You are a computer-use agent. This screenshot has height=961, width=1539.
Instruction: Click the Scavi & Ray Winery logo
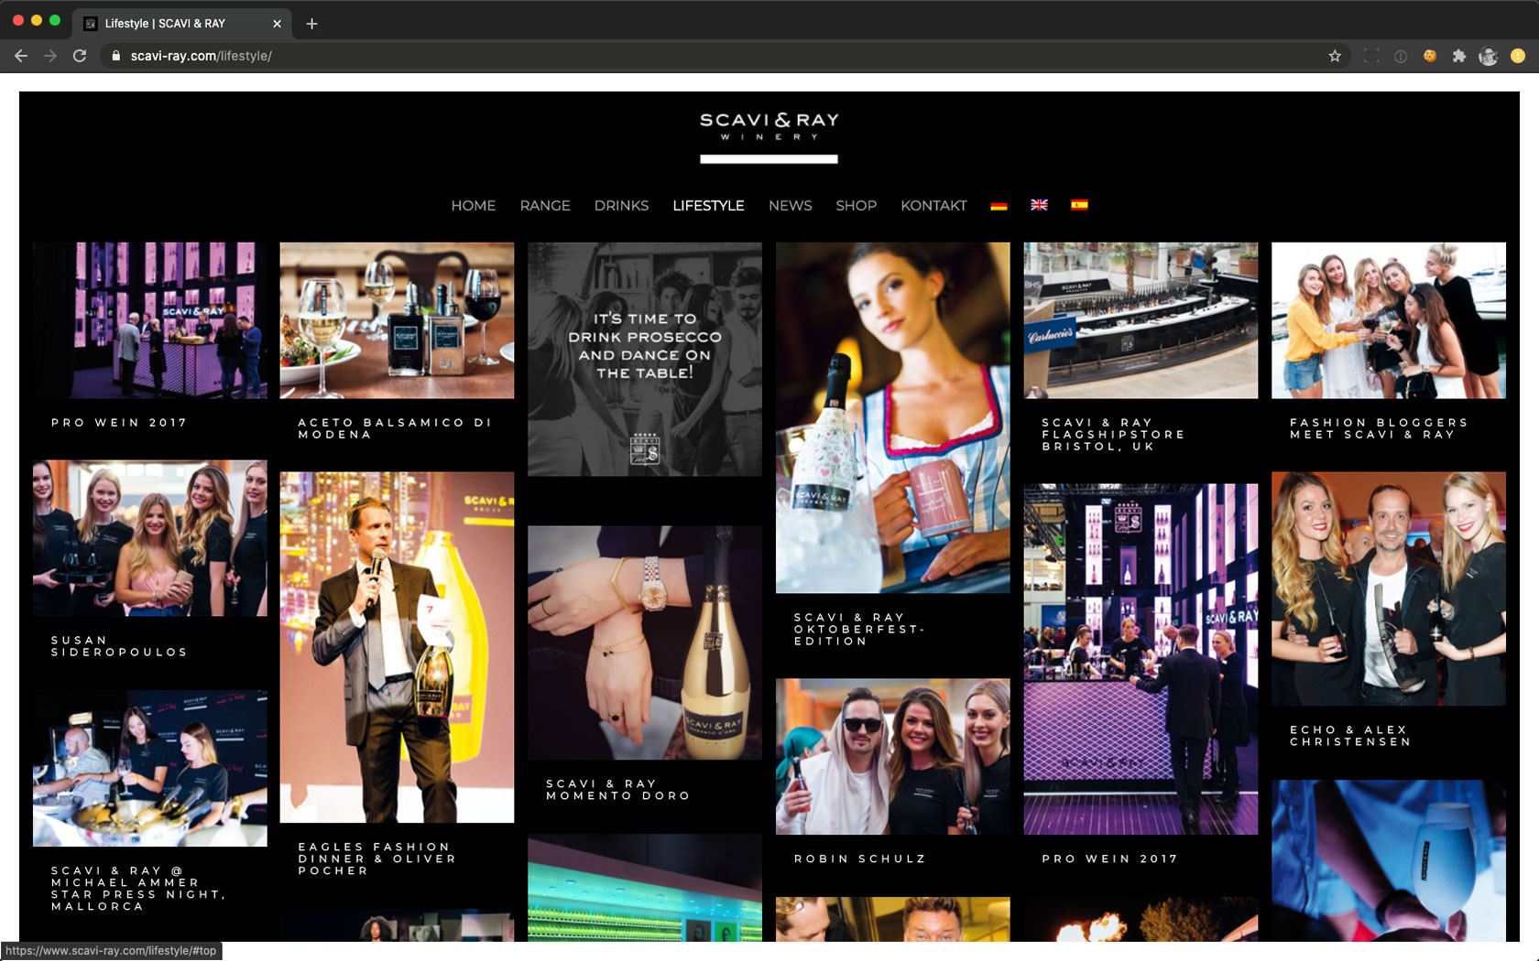click(x=769, y=127)
